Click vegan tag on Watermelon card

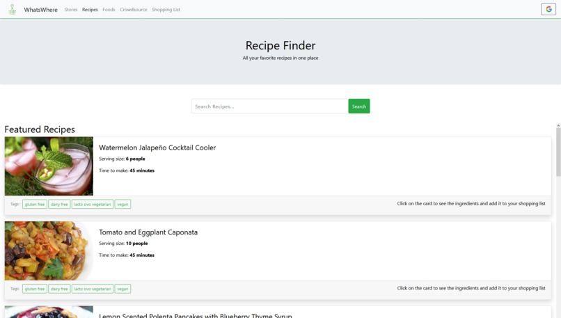pos(123,205)
